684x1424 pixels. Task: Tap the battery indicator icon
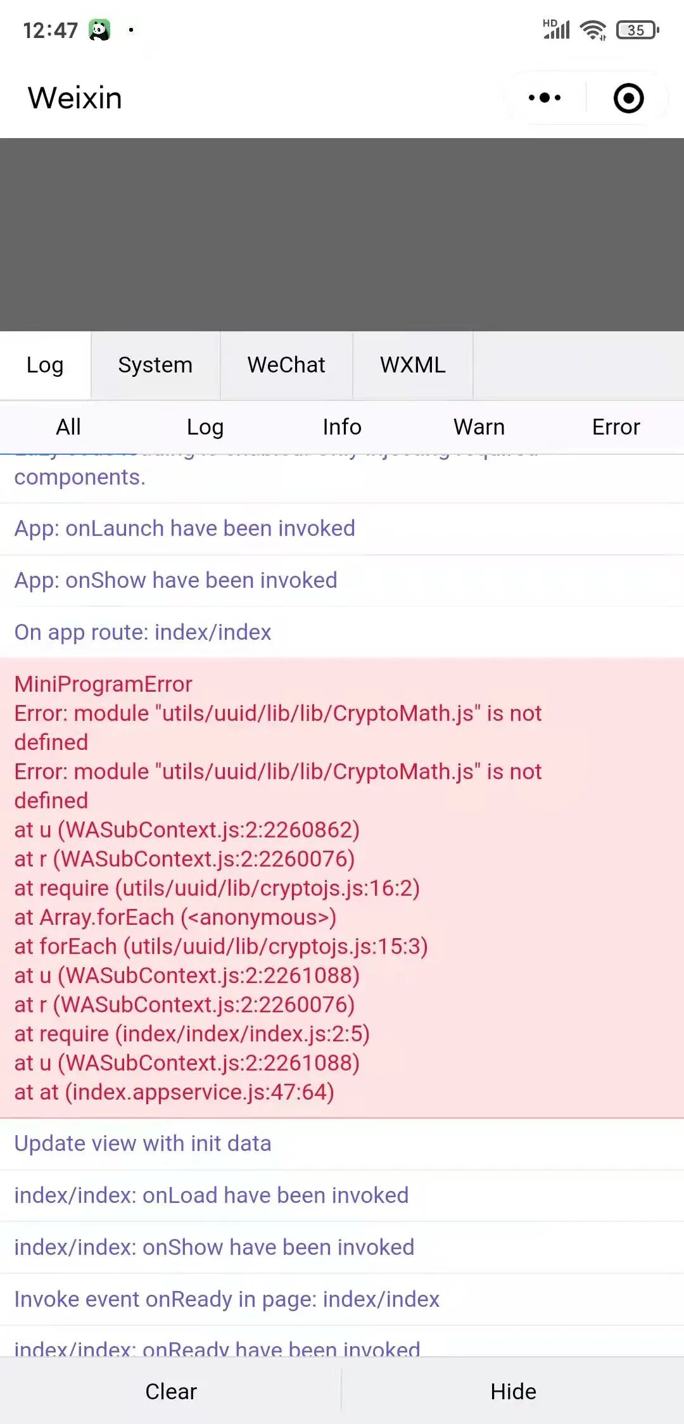coord(638,30)
